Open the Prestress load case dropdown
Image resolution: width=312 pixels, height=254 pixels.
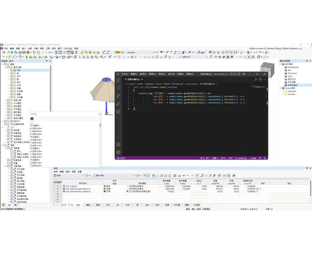pos(152,52)
